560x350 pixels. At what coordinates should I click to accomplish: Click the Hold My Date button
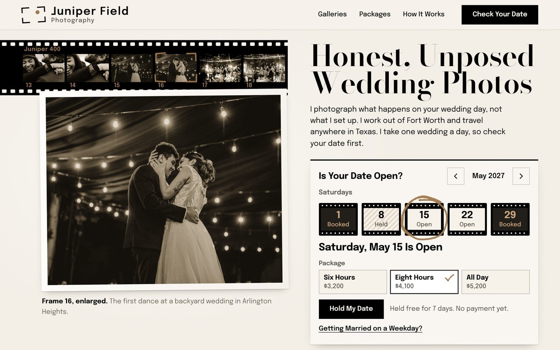(x=351, y=309)
